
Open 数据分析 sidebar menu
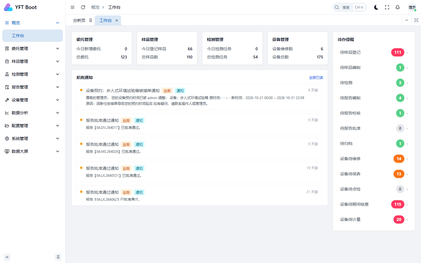tap(32, 113)
